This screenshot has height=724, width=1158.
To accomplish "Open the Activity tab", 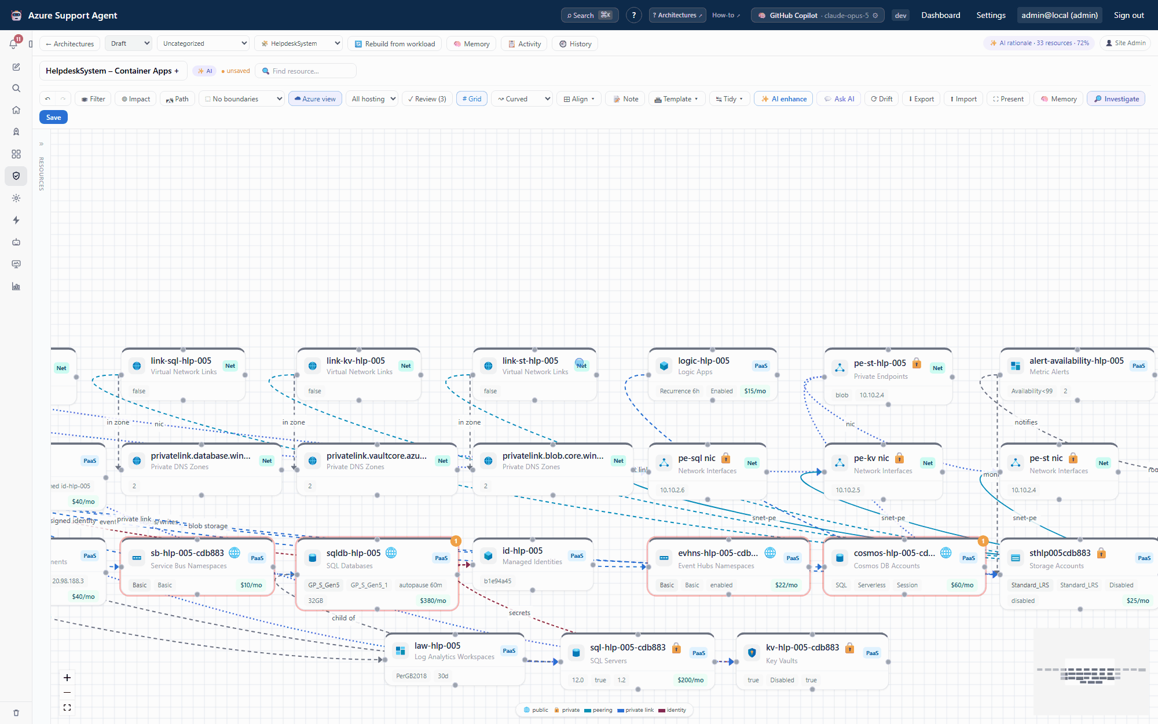I will tap(525, 44).
